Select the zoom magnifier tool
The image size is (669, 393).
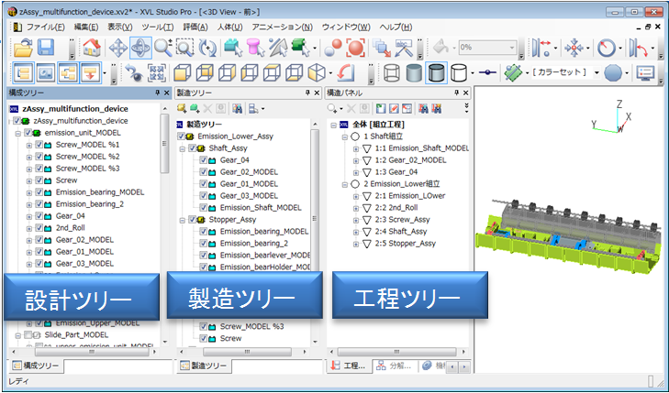pyautogui.click(x=163, y=47)
